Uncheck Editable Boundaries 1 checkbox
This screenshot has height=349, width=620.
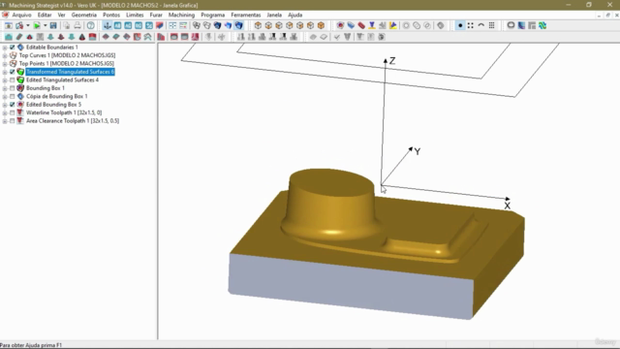[13, 48]
